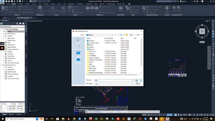
Task: Click Search the Web icon in file dialog
Action: pyautogui.click(x=121, y=35)
